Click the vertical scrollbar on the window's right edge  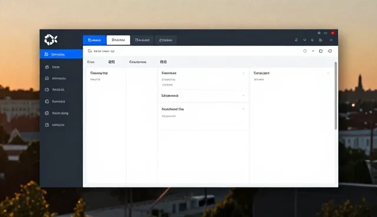[336, 96]
